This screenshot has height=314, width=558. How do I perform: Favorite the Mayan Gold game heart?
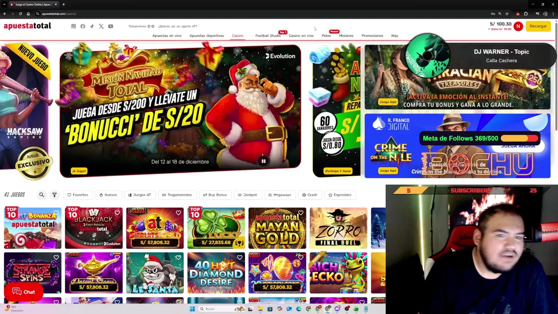click(x=301, y=213)
